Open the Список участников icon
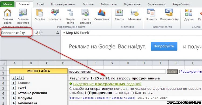Viewport: 202px width, 105px height. coord(119,13)
